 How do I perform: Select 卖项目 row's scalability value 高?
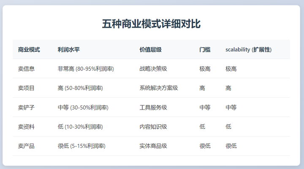pyautogui.click(x=228, y=88)
